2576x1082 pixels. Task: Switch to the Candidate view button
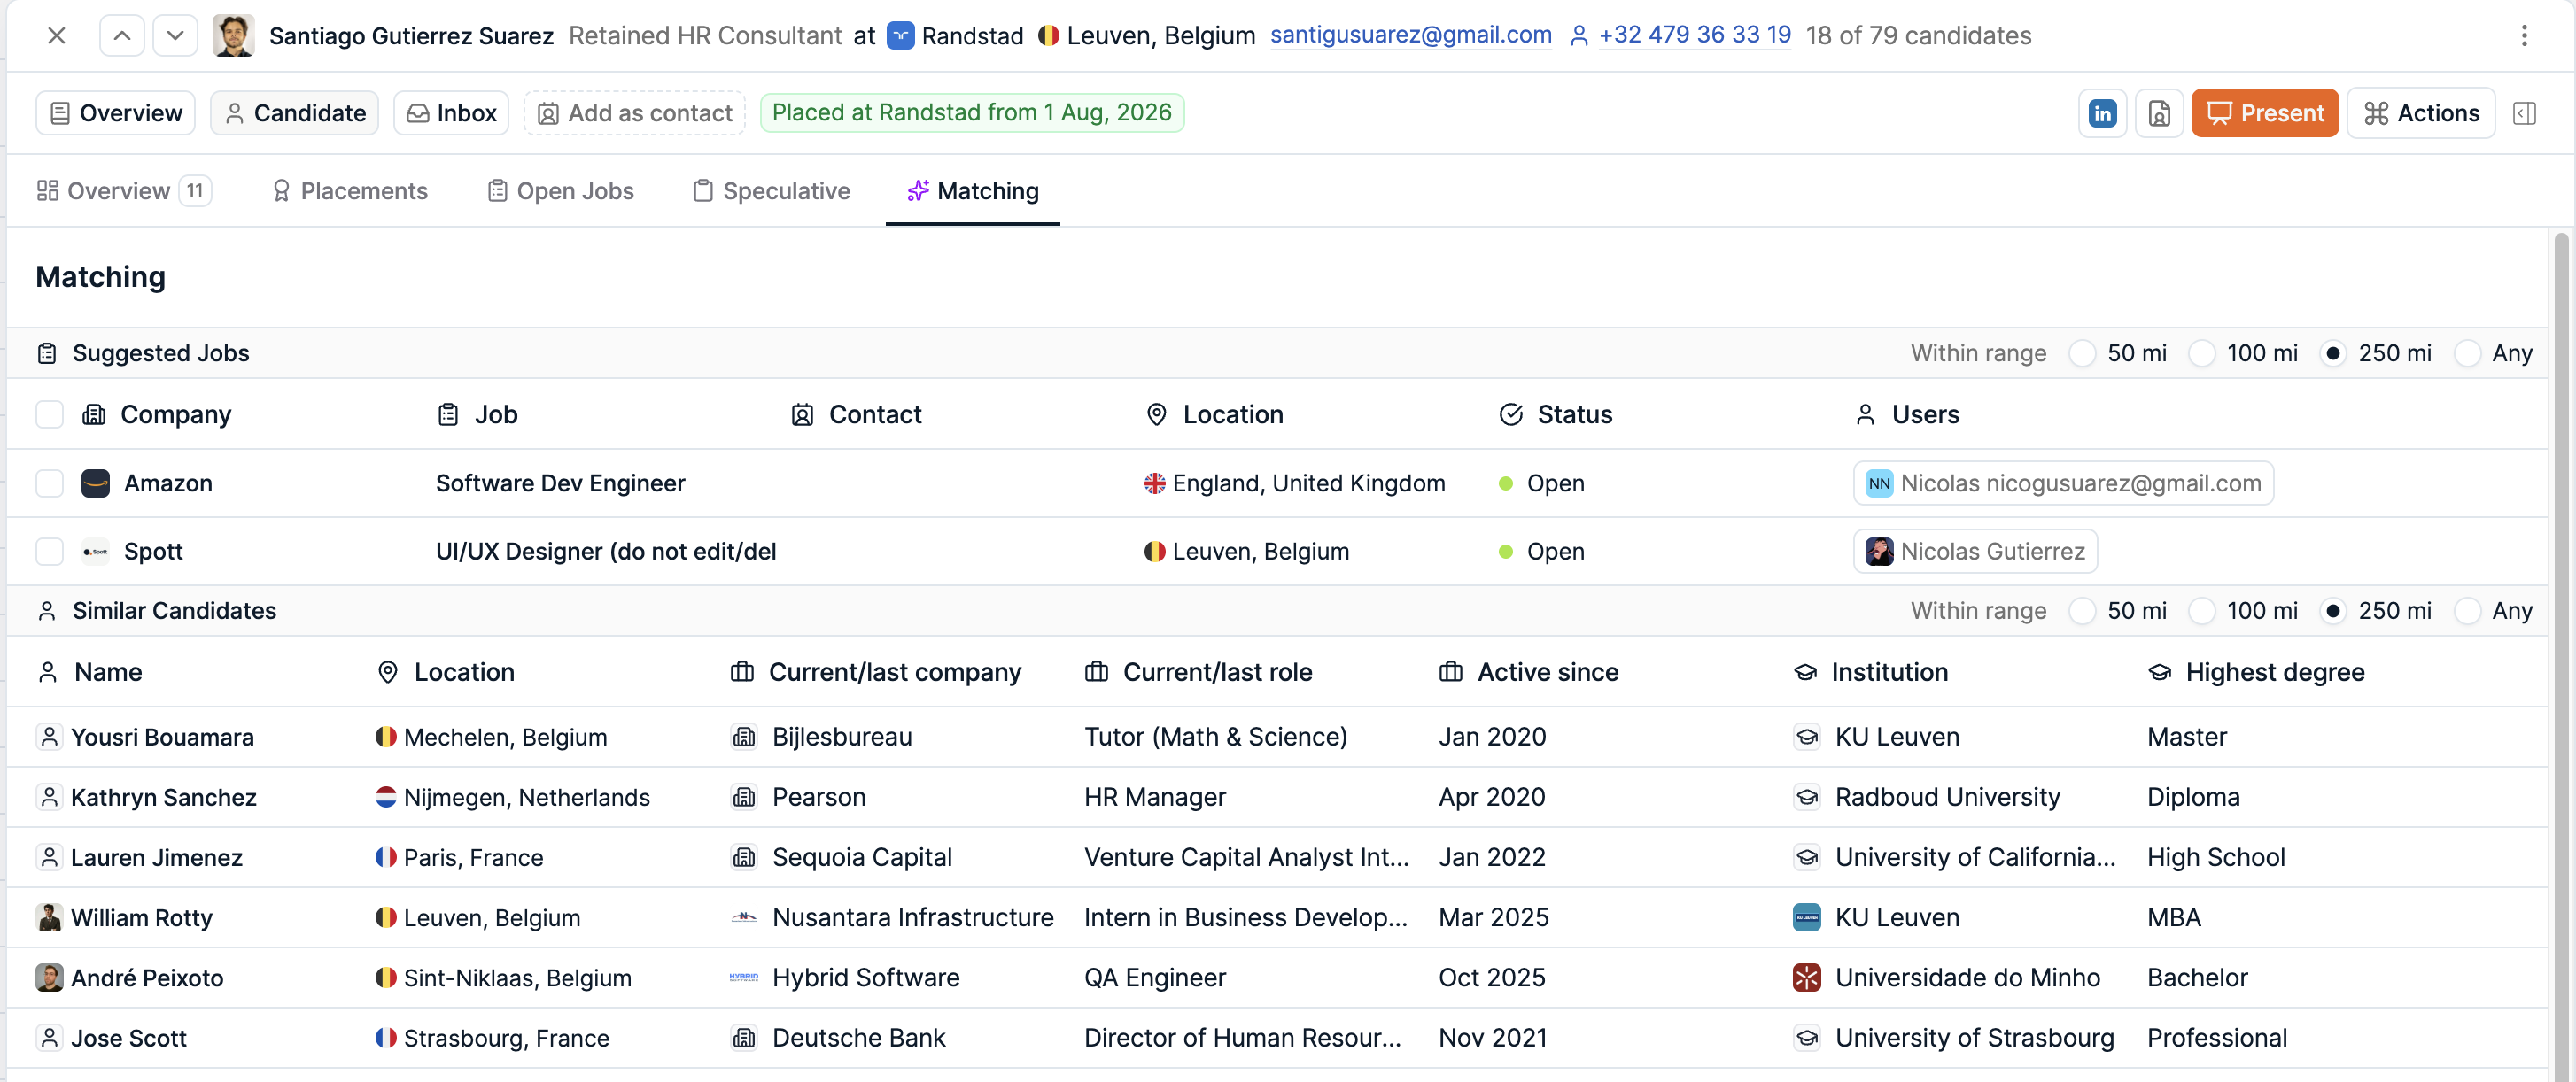pyautogui.click(x=294, y=113)
